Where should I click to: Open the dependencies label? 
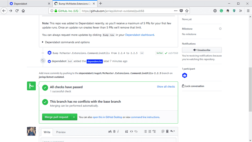click(95, 61)
